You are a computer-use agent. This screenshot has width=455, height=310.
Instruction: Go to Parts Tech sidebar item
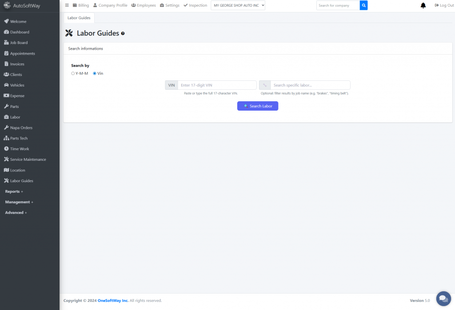19,138
